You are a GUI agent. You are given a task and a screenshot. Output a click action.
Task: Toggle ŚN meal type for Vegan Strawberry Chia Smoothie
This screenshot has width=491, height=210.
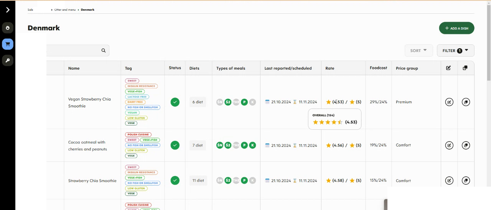(220, 102)
